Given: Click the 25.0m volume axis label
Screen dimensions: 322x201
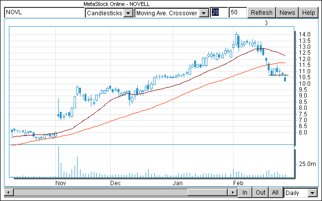Looking at the screenshot, I should 307,164.
